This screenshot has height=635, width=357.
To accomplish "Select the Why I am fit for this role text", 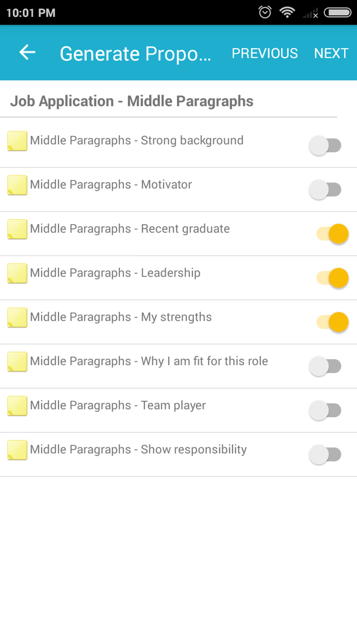I will pyautogui.click(x=149, y=361).
